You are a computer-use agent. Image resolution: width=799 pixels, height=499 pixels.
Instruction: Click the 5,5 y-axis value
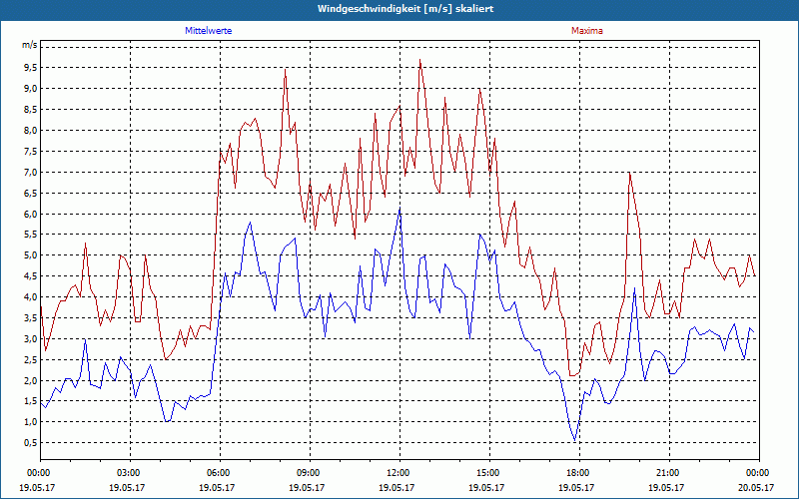(x=31, y=235)
